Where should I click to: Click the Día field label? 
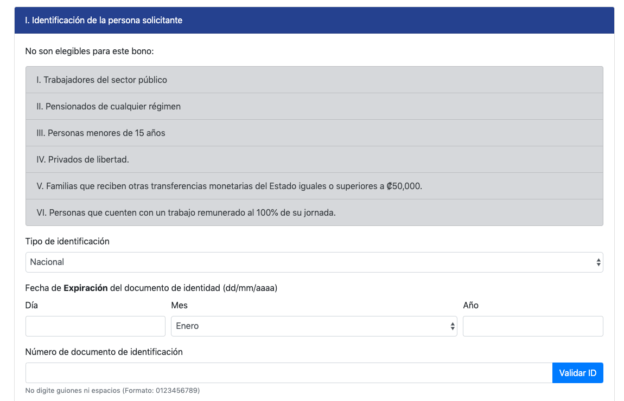point(31,306)
